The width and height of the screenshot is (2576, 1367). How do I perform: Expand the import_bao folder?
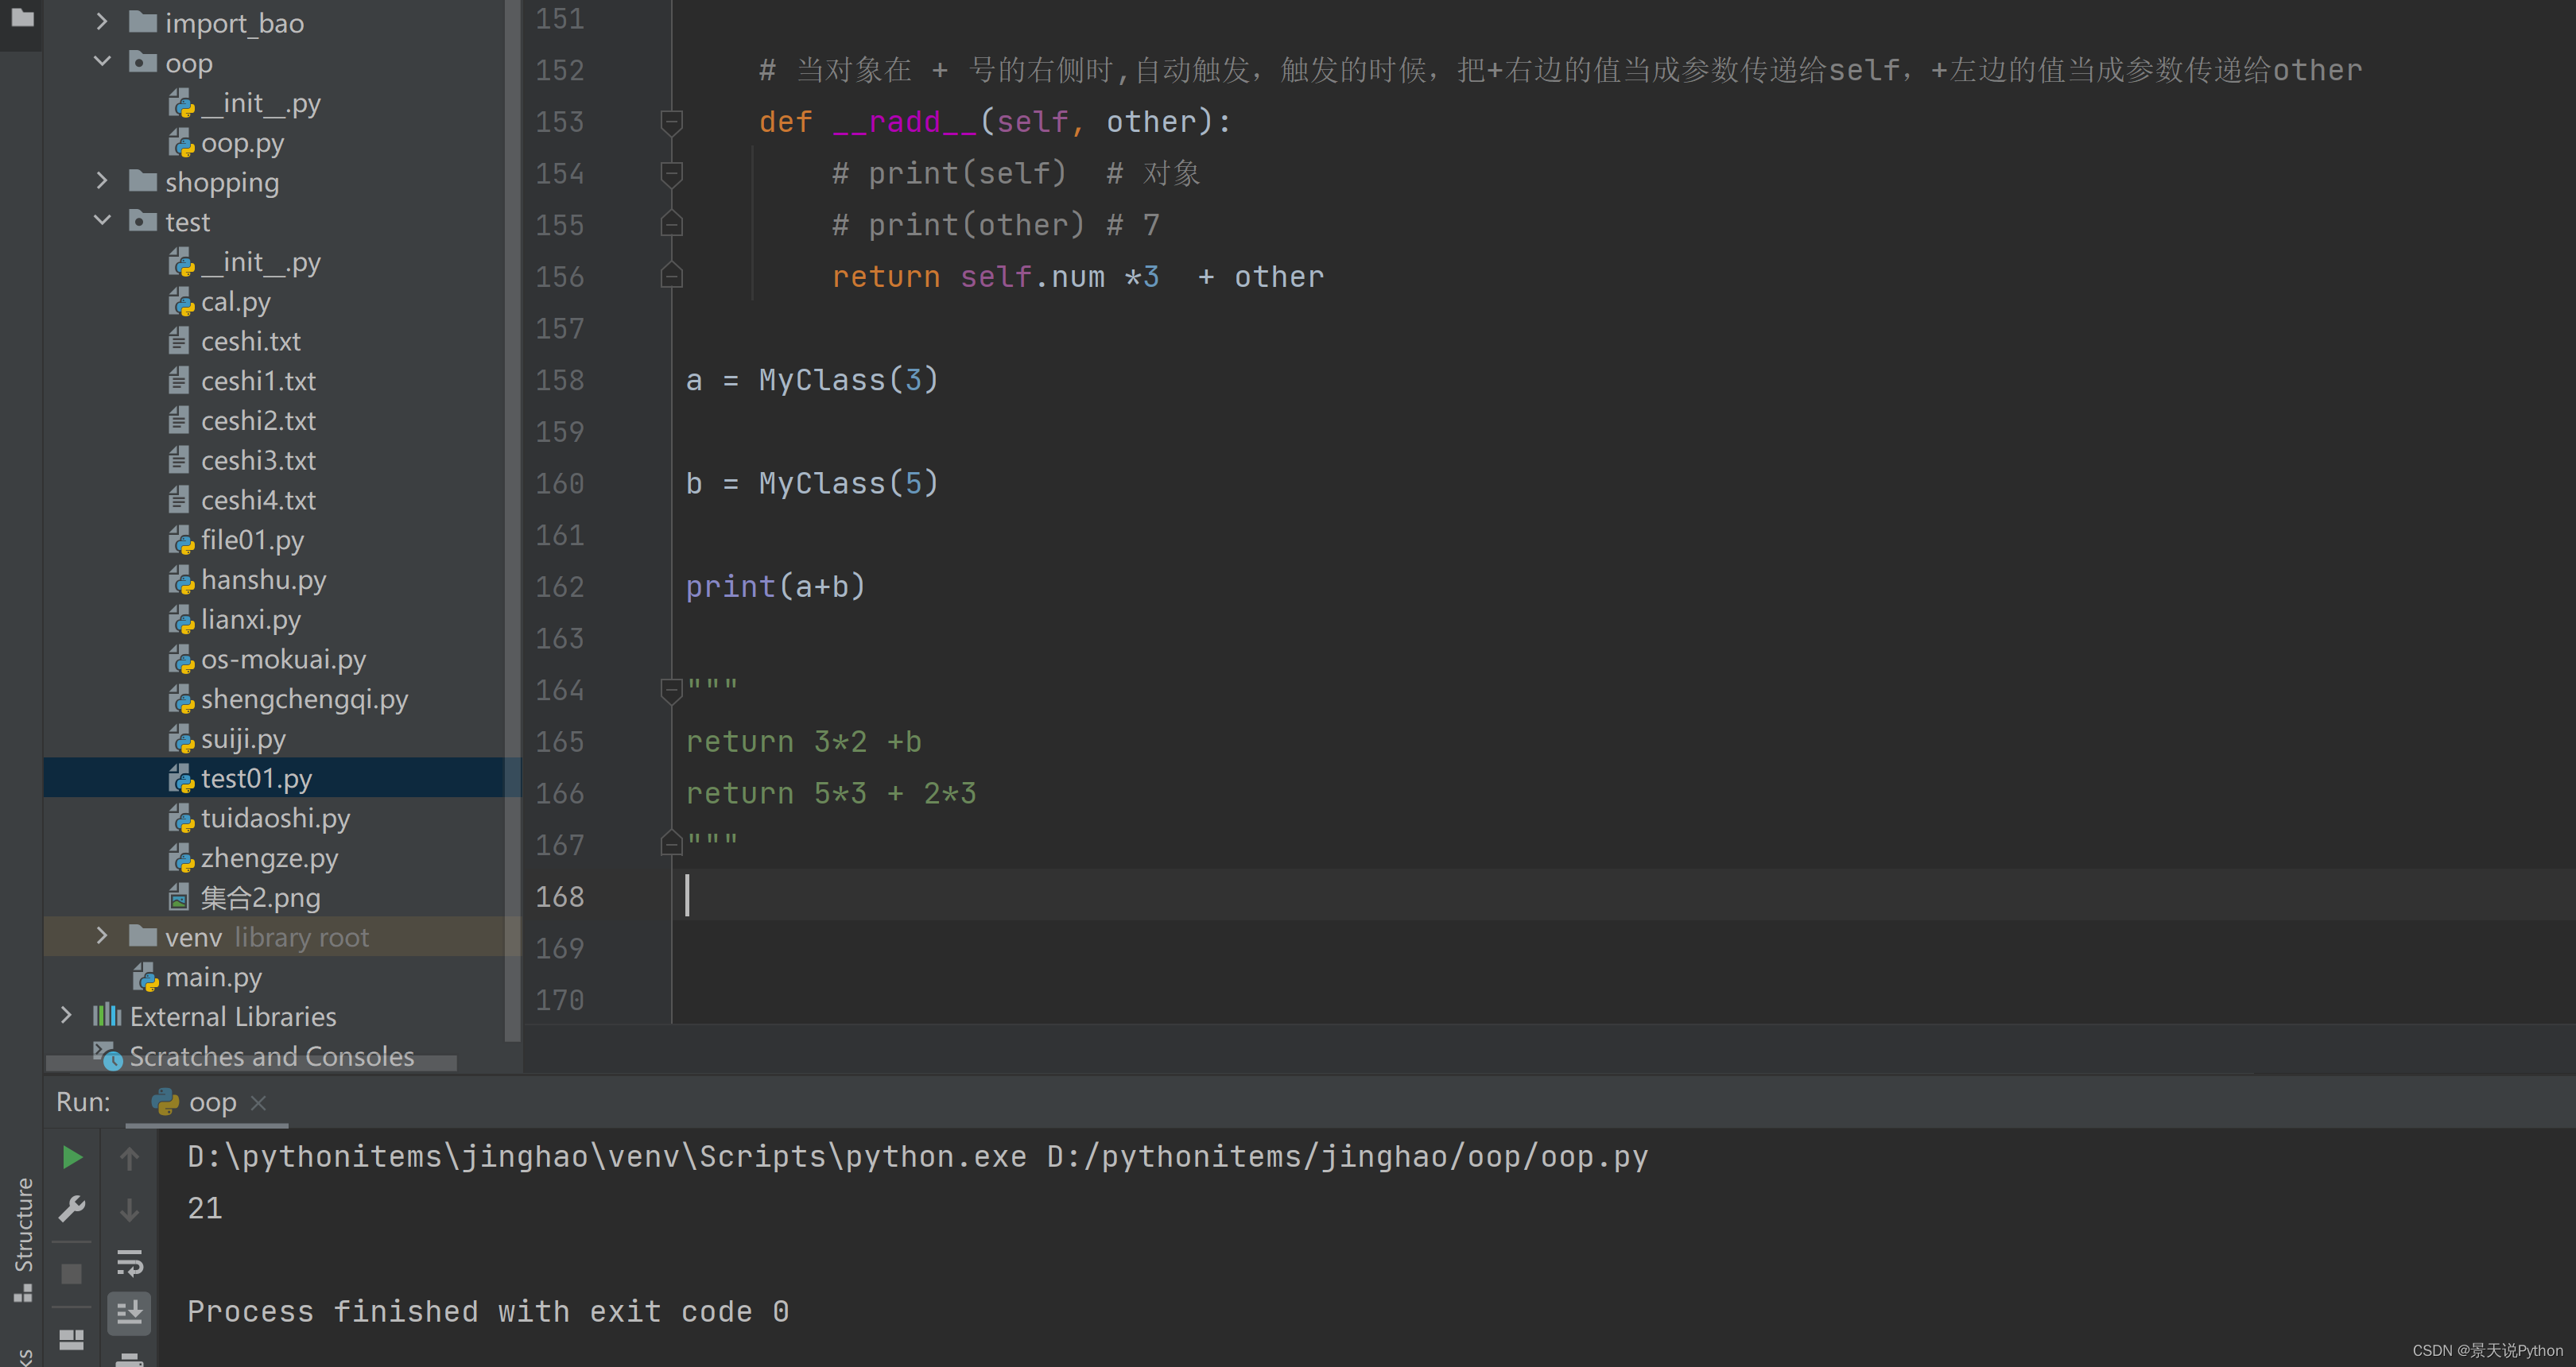(x=101, y=21)
